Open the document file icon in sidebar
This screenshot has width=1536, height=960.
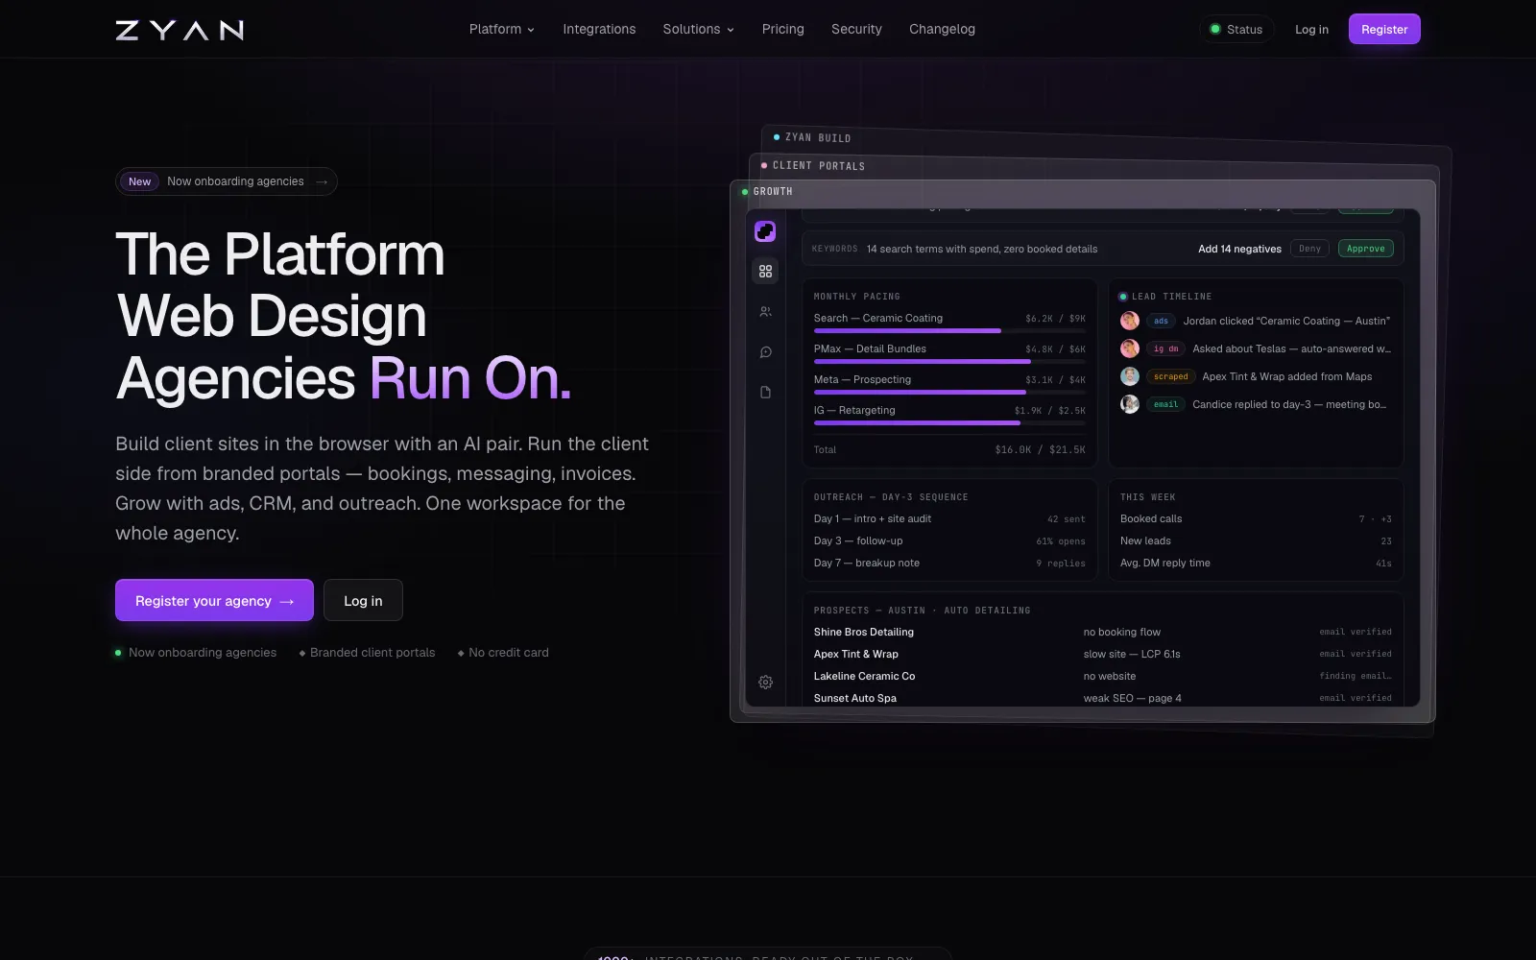tap(765, 392)
